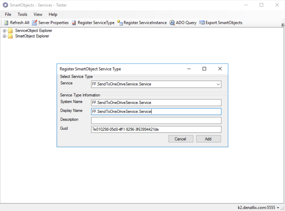Select the ServiceObject Explorer folder icon

click(x=11, y=31)
